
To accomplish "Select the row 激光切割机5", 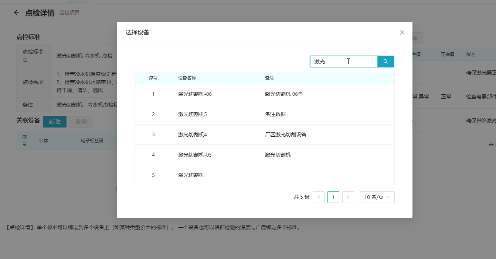I will (265, 114).
